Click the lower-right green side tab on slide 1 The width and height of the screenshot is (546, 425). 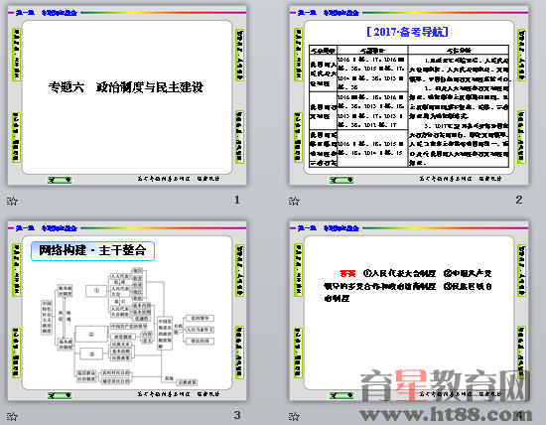[x=239, y=137]
